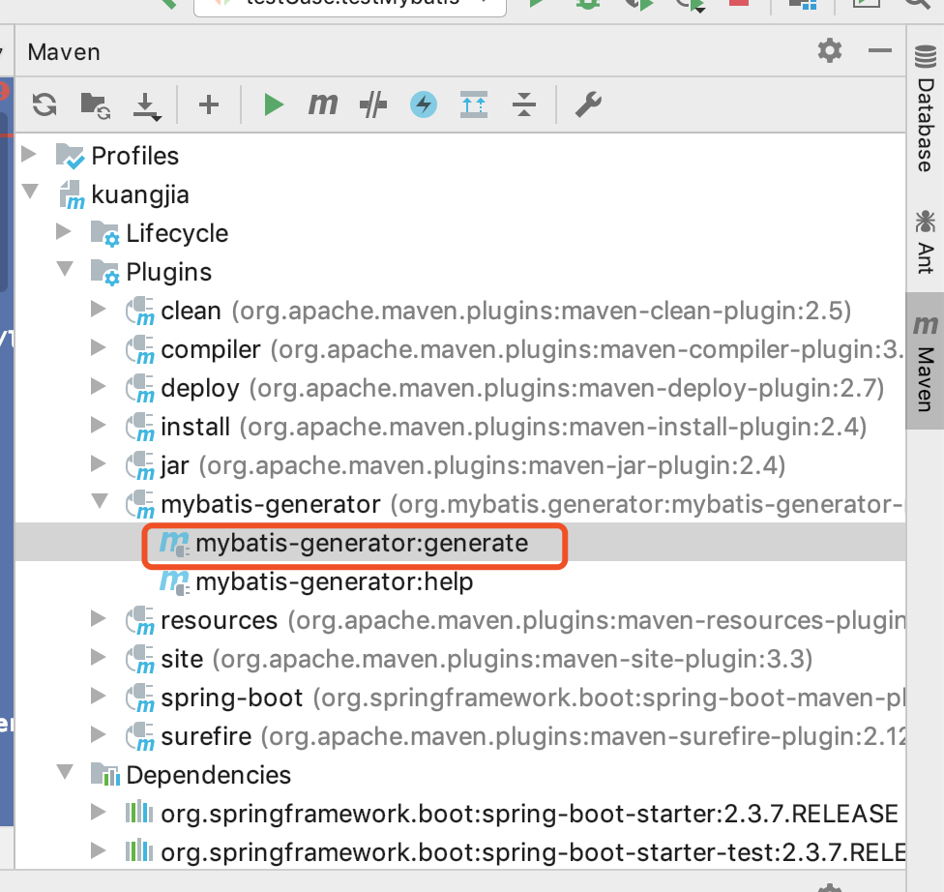Viewport: 944px width, 892px height.
Task: Select the kuangjia project row
Action: tap(460, 194)
